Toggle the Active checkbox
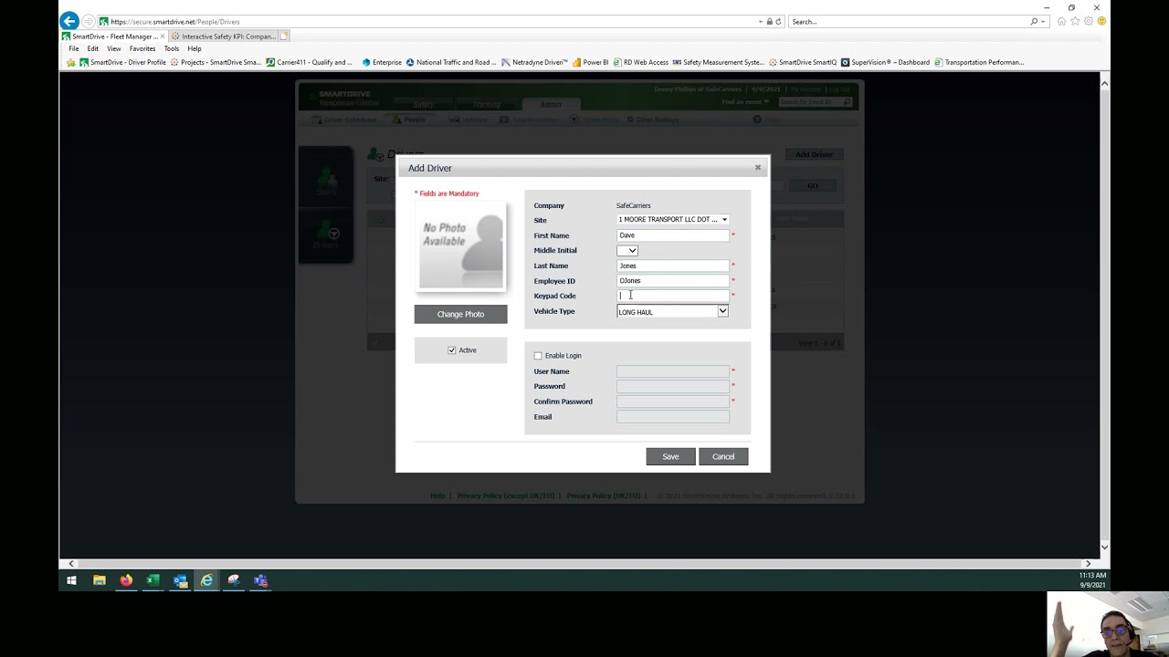Viewport: 1169px width, 657px height. tap(451, 350)
